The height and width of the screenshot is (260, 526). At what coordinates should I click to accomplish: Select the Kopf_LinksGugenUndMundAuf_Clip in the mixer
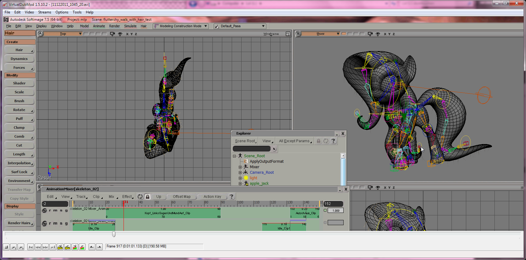tap(167, 213)
